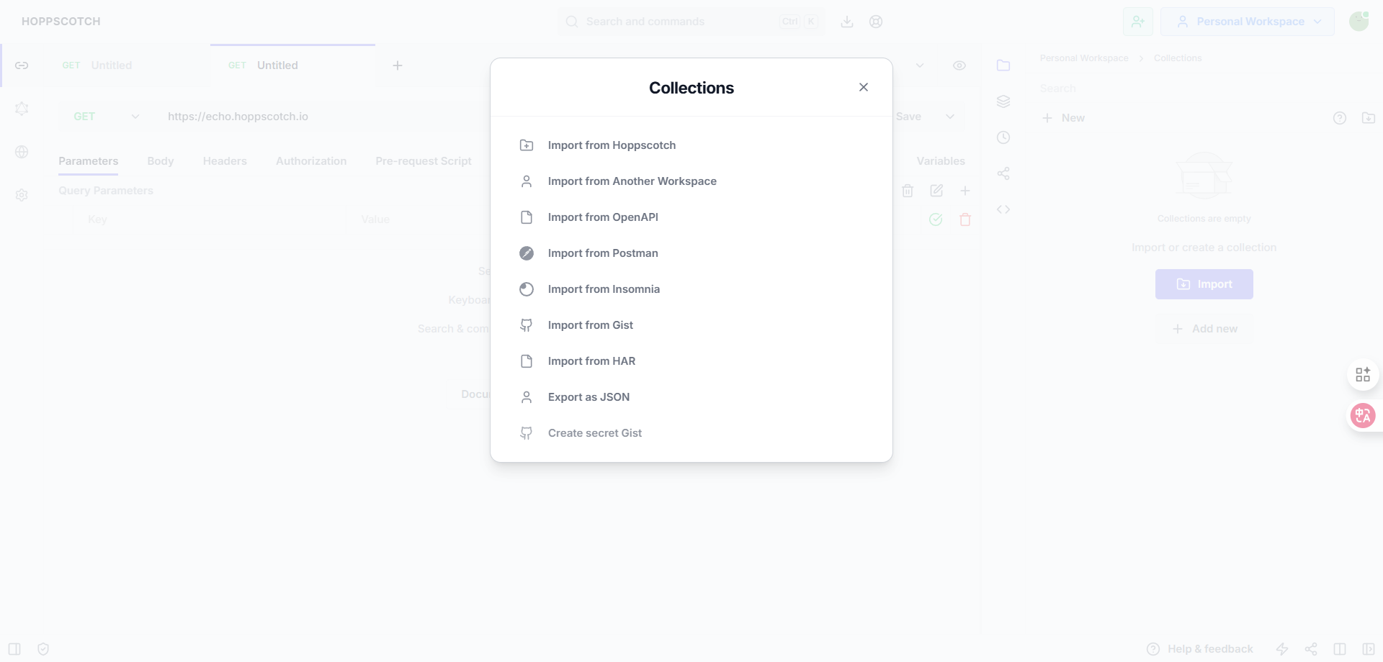
Task: Switch to the Headers tab
Action: click(225, 161)
